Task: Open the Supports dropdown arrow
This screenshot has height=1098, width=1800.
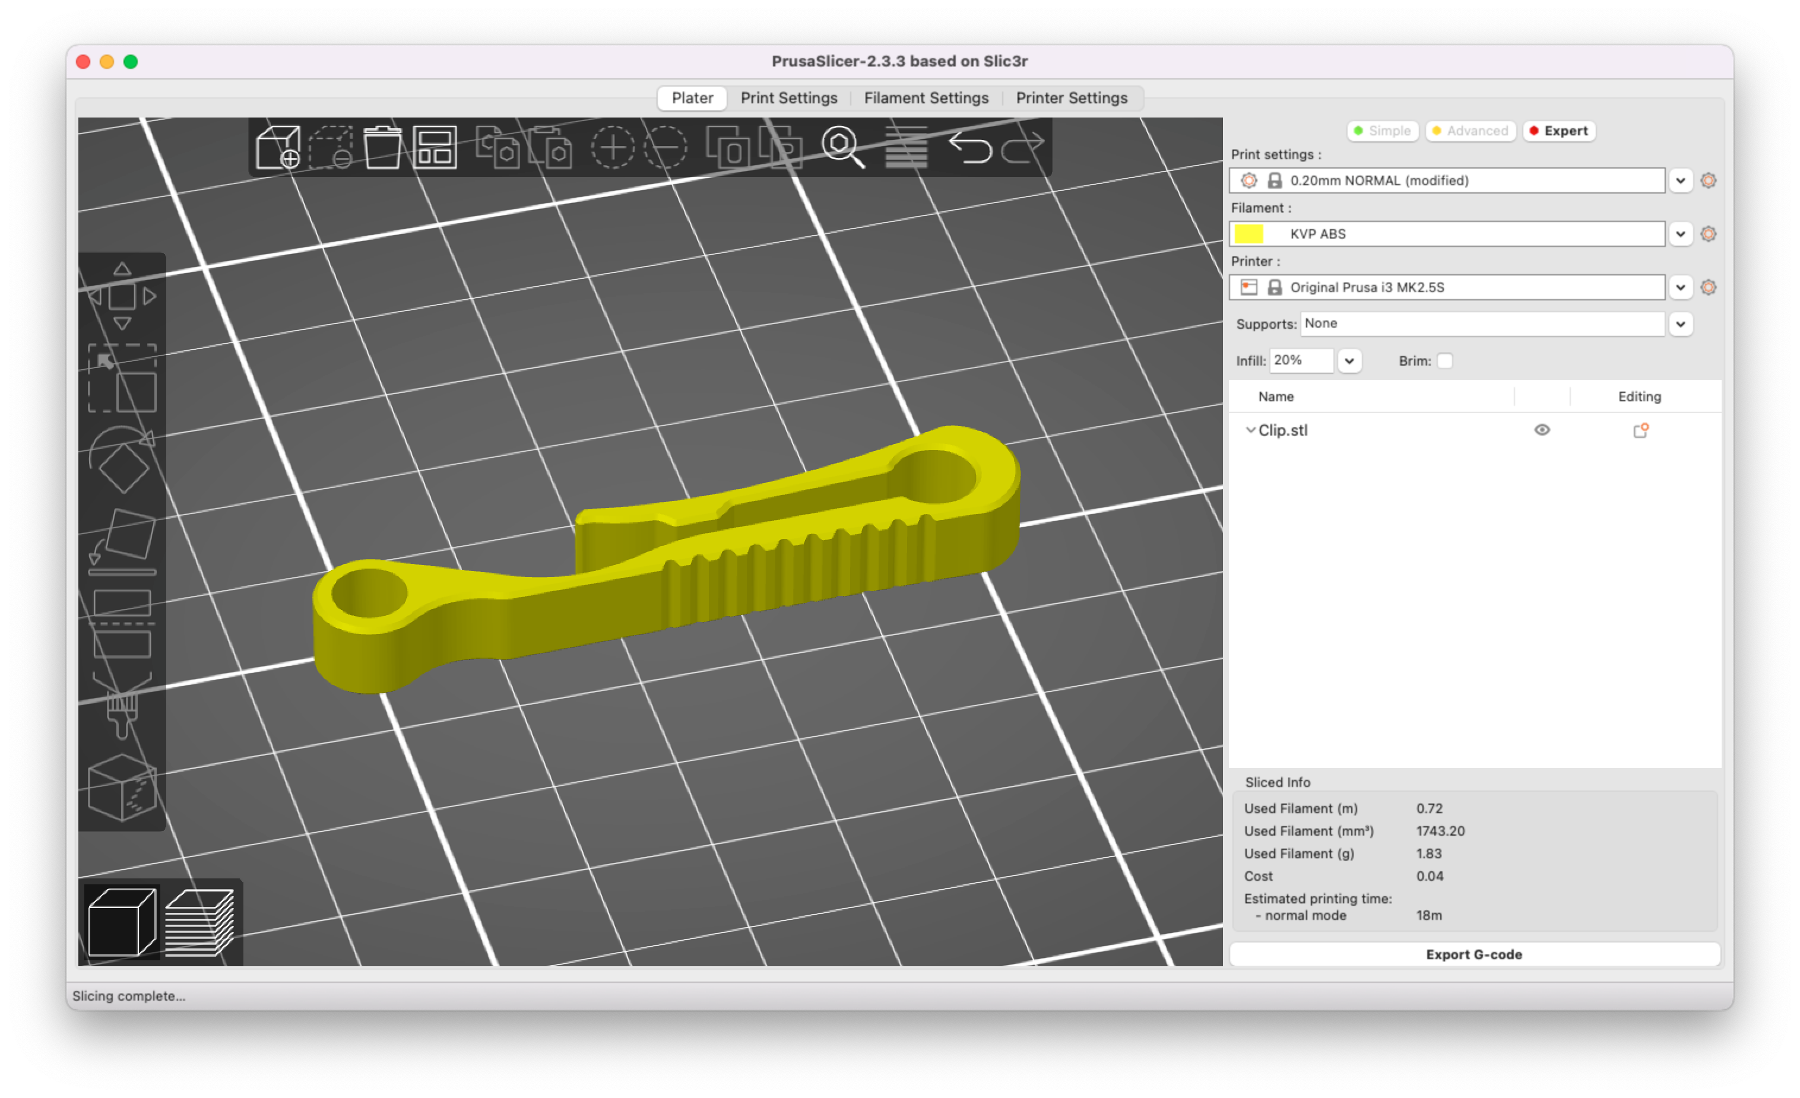Action: point(1680,323)
